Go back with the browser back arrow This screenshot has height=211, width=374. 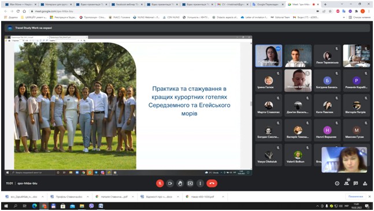6,11
